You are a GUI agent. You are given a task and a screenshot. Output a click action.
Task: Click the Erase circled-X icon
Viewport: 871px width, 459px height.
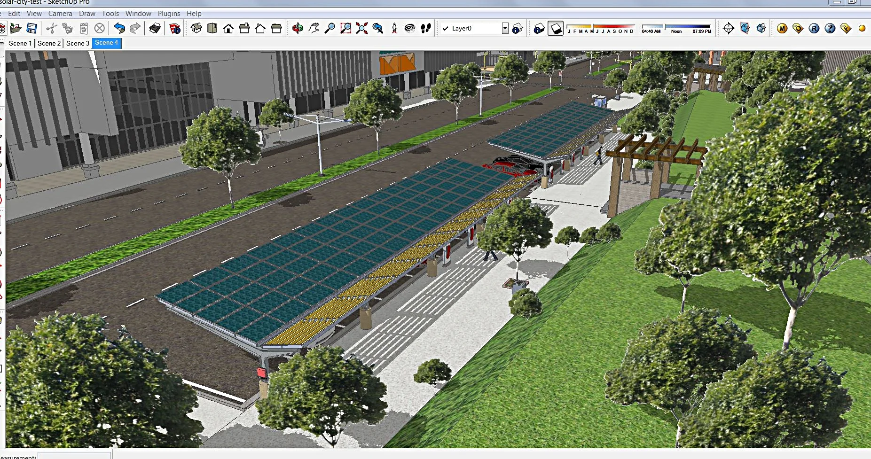tap(100, 29)
